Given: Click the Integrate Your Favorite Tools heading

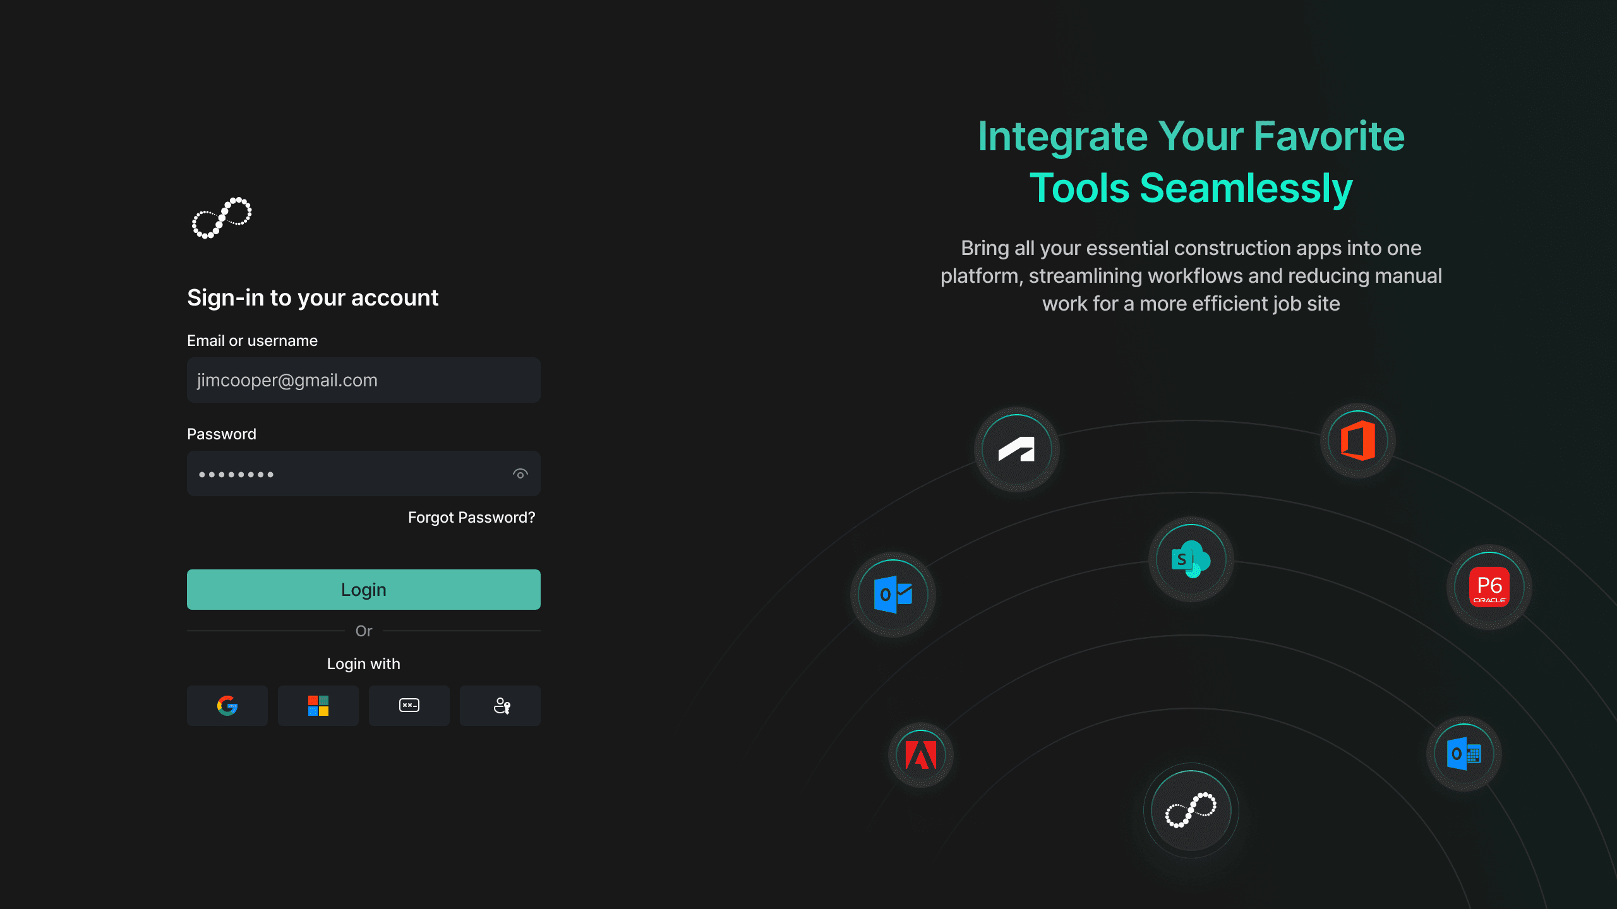Looking at the screenshot, I should 1191,162.
